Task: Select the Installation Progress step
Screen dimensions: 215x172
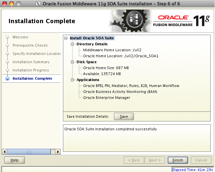Action: [x=30, y=70]
